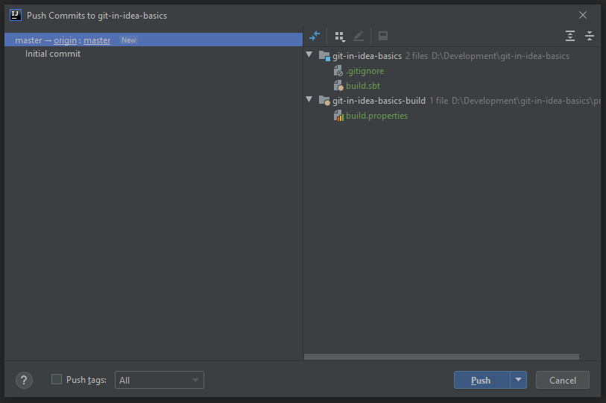The width and height of the screenshot is (606, 403).
Task: Enable the Push tags checkbox
Action: click(57, 379)
